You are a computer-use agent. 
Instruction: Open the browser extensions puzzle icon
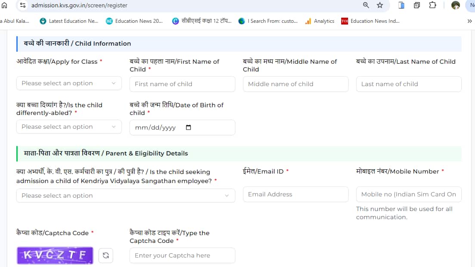[x=432, y=5]
